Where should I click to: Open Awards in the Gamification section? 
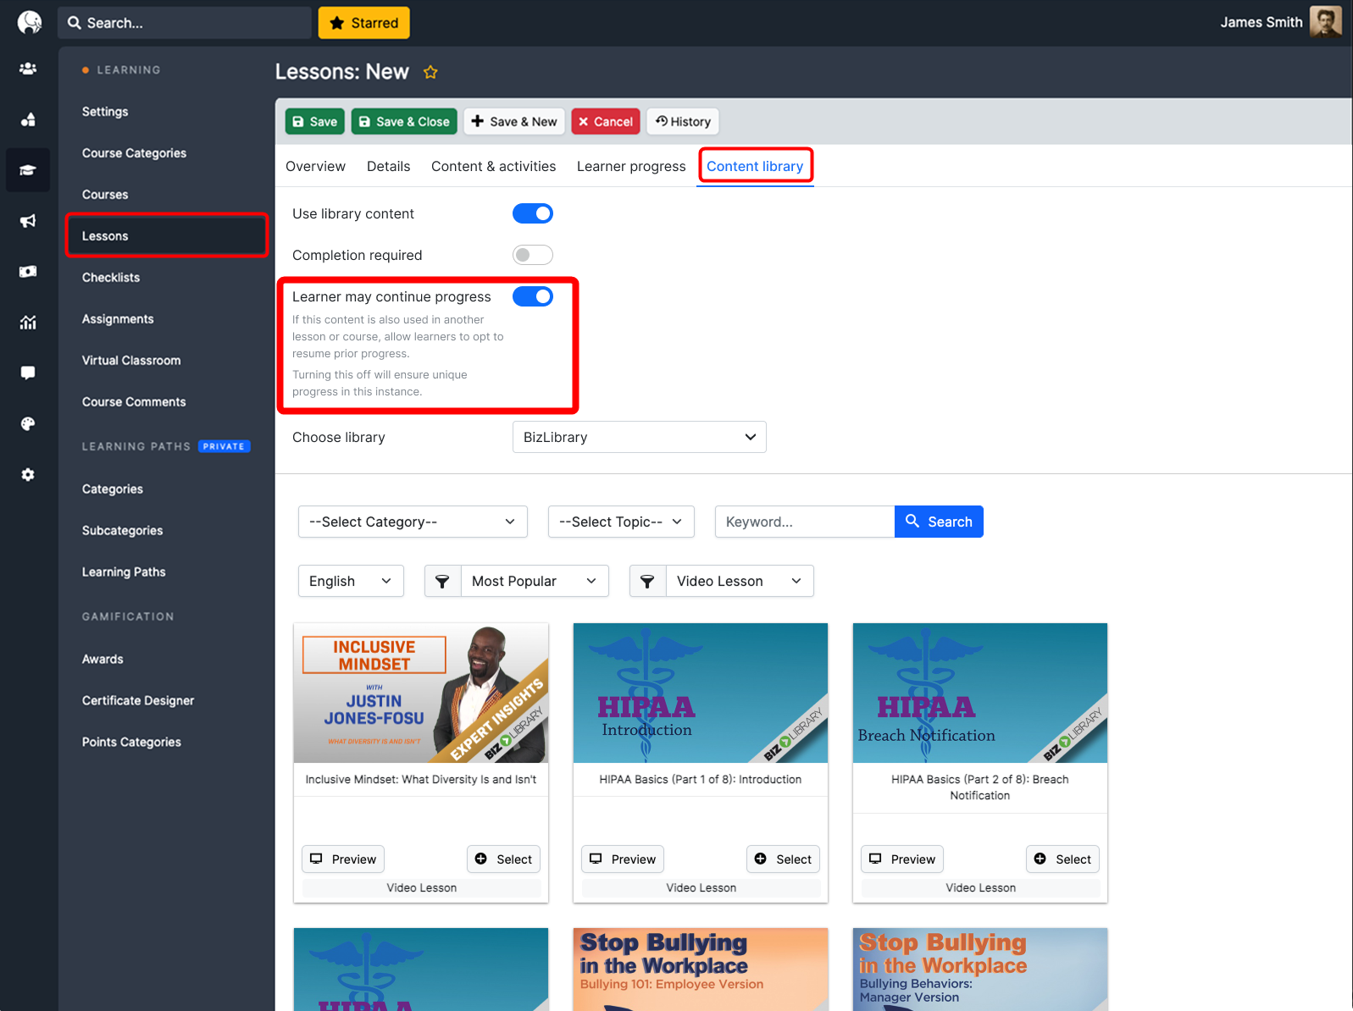(103, 660)
